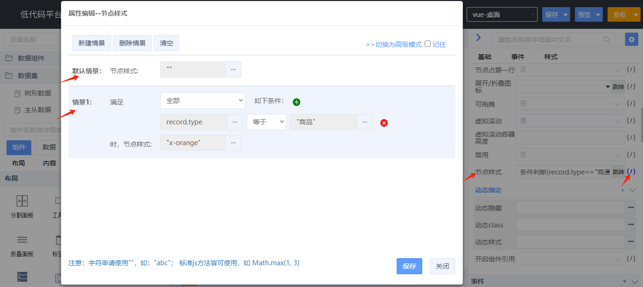Open expression binding for 可拖拽
This screenshot has height=287, width=643.
tap(631, 103)
